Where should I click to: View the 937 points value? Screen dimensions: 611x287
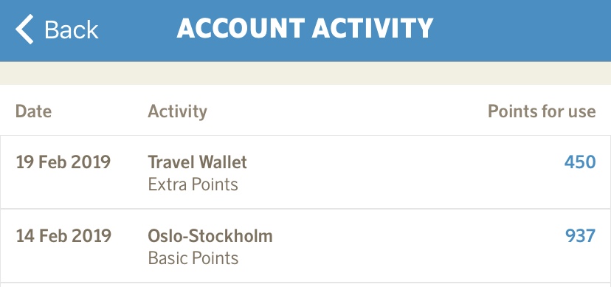click(x=580, y=236)
